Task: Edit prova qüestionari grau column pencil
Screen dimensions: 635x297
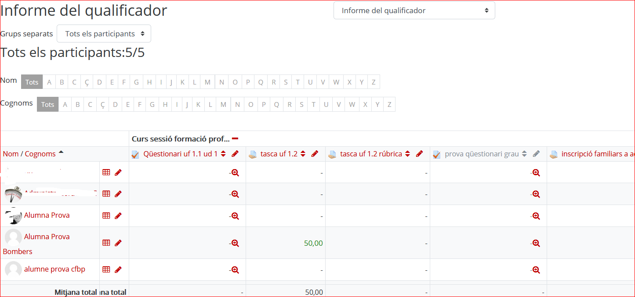Action: [536, 154]
